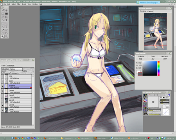Choose the airbrush at Pen window's end
The height and width of the screenshot is (140, 176).
(145, 113)
